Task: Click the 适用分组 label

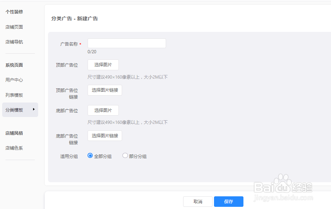Action: [x=69, y=156]
